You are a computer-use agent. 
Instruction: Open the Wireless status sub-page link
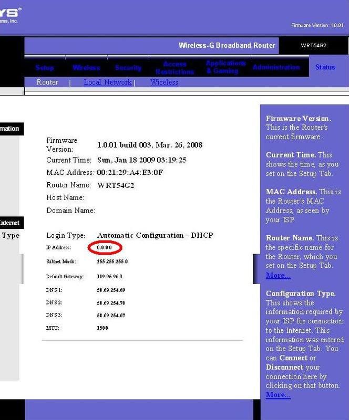pyautogui.click(x=164, y=82)
